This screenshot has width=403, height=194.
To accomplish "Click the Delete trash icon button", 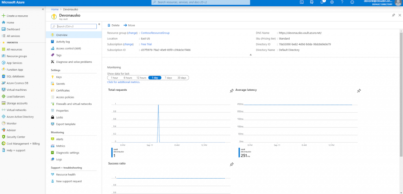I will [113, 26].
